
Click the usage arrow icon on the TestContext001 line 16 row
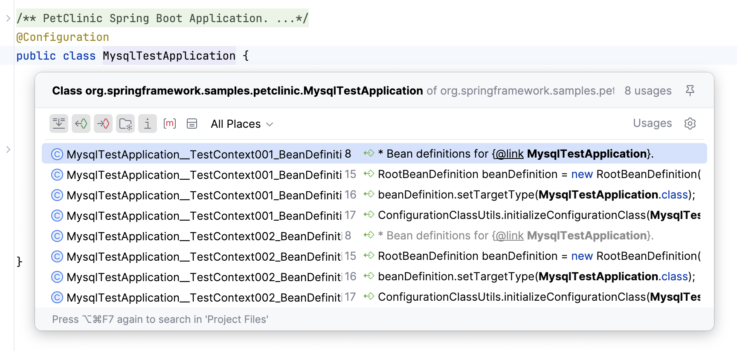369,195
